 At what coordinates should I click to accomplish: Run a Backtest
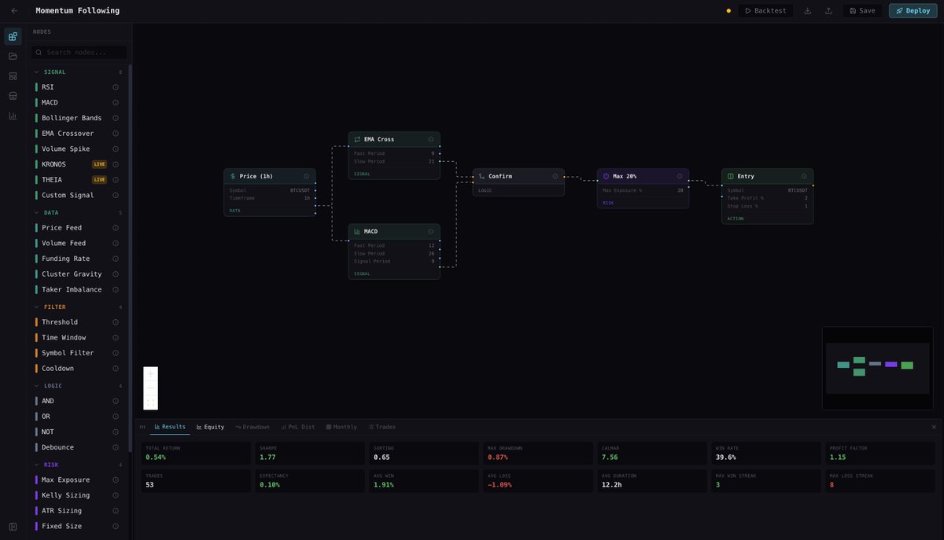[765, 11]
